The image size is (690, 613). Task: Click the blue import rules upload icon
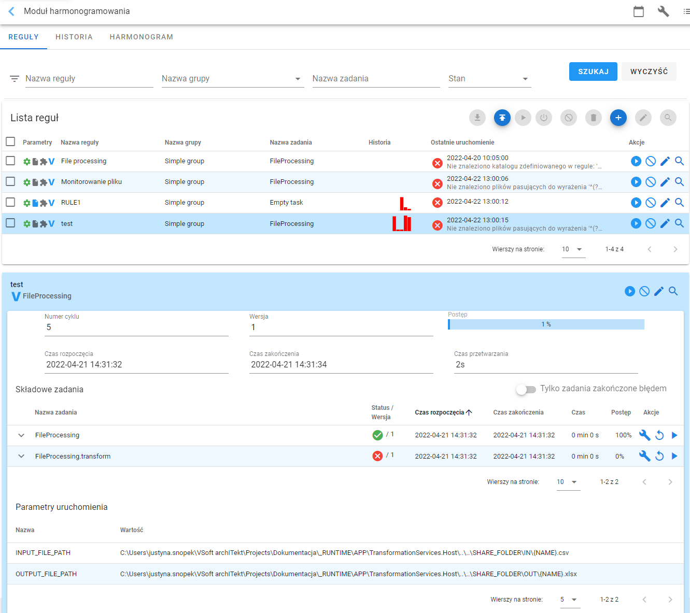[502, 118]
